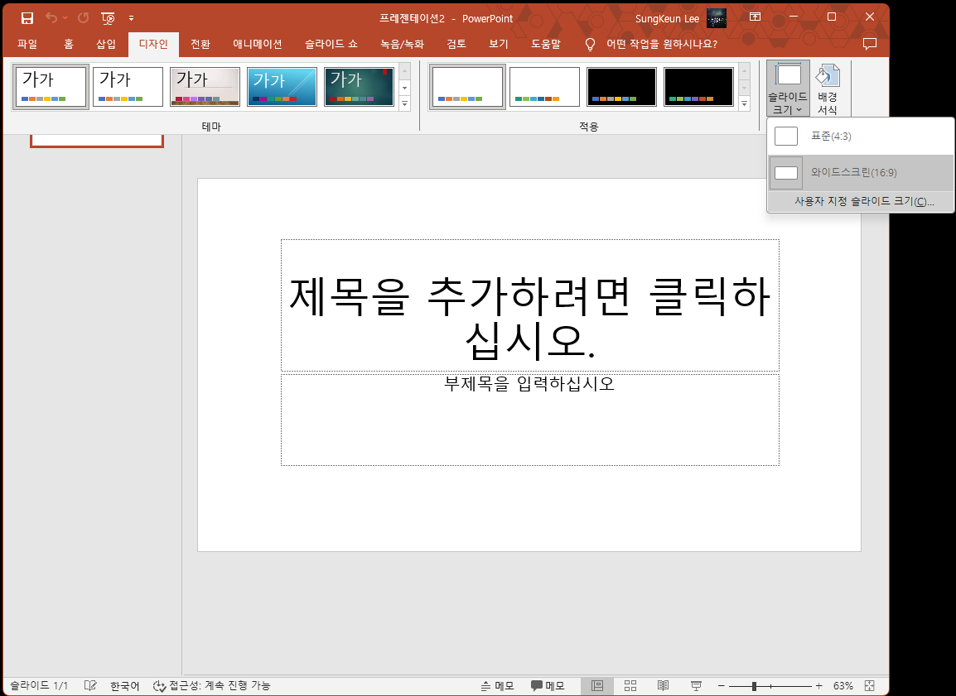The width and height of the screenshot is (956, 696).
Task: Switch to the 삽입 tab
Action: tap(106, 44)
